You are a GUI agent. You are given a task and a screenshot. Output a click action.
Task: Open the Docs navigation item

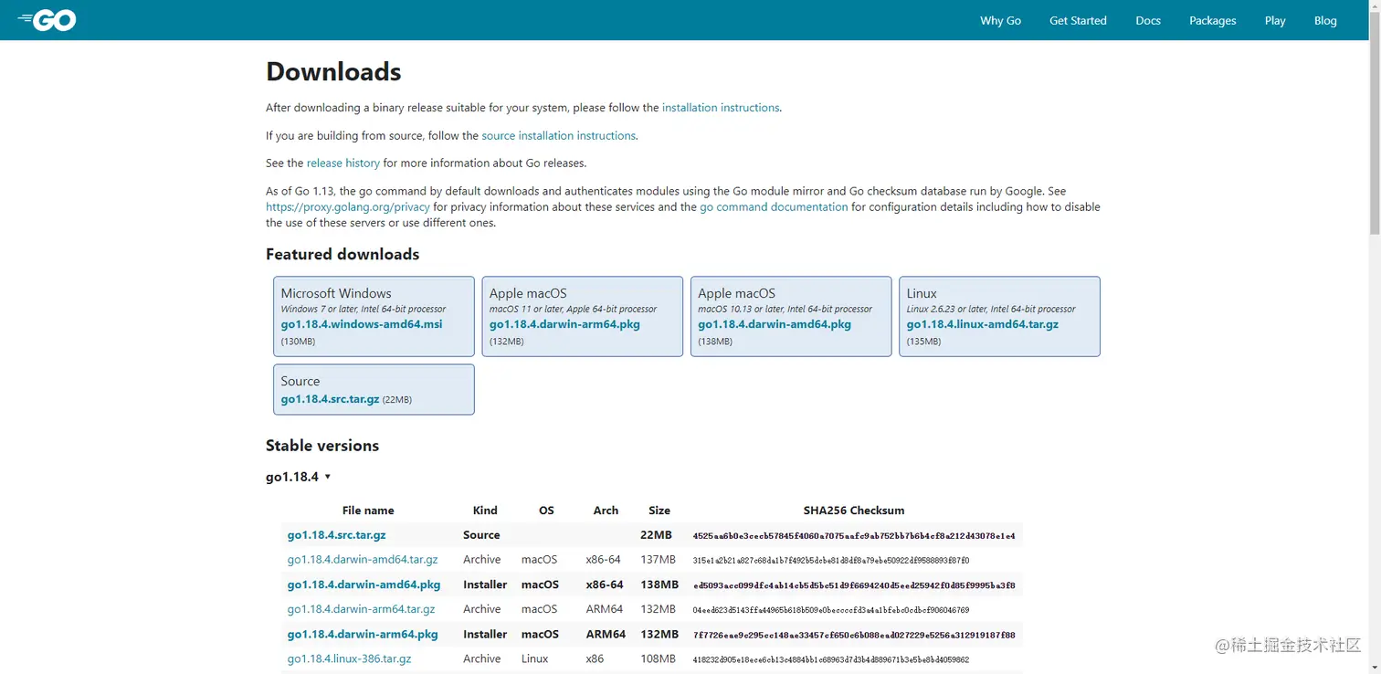(x=1148, y=20)
